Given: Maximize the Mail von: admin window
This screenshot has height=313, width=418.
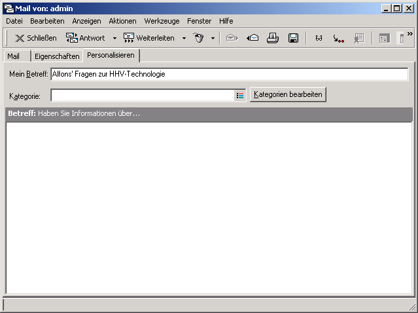Looking at the screenshot, I should click(x=396, y=9).
